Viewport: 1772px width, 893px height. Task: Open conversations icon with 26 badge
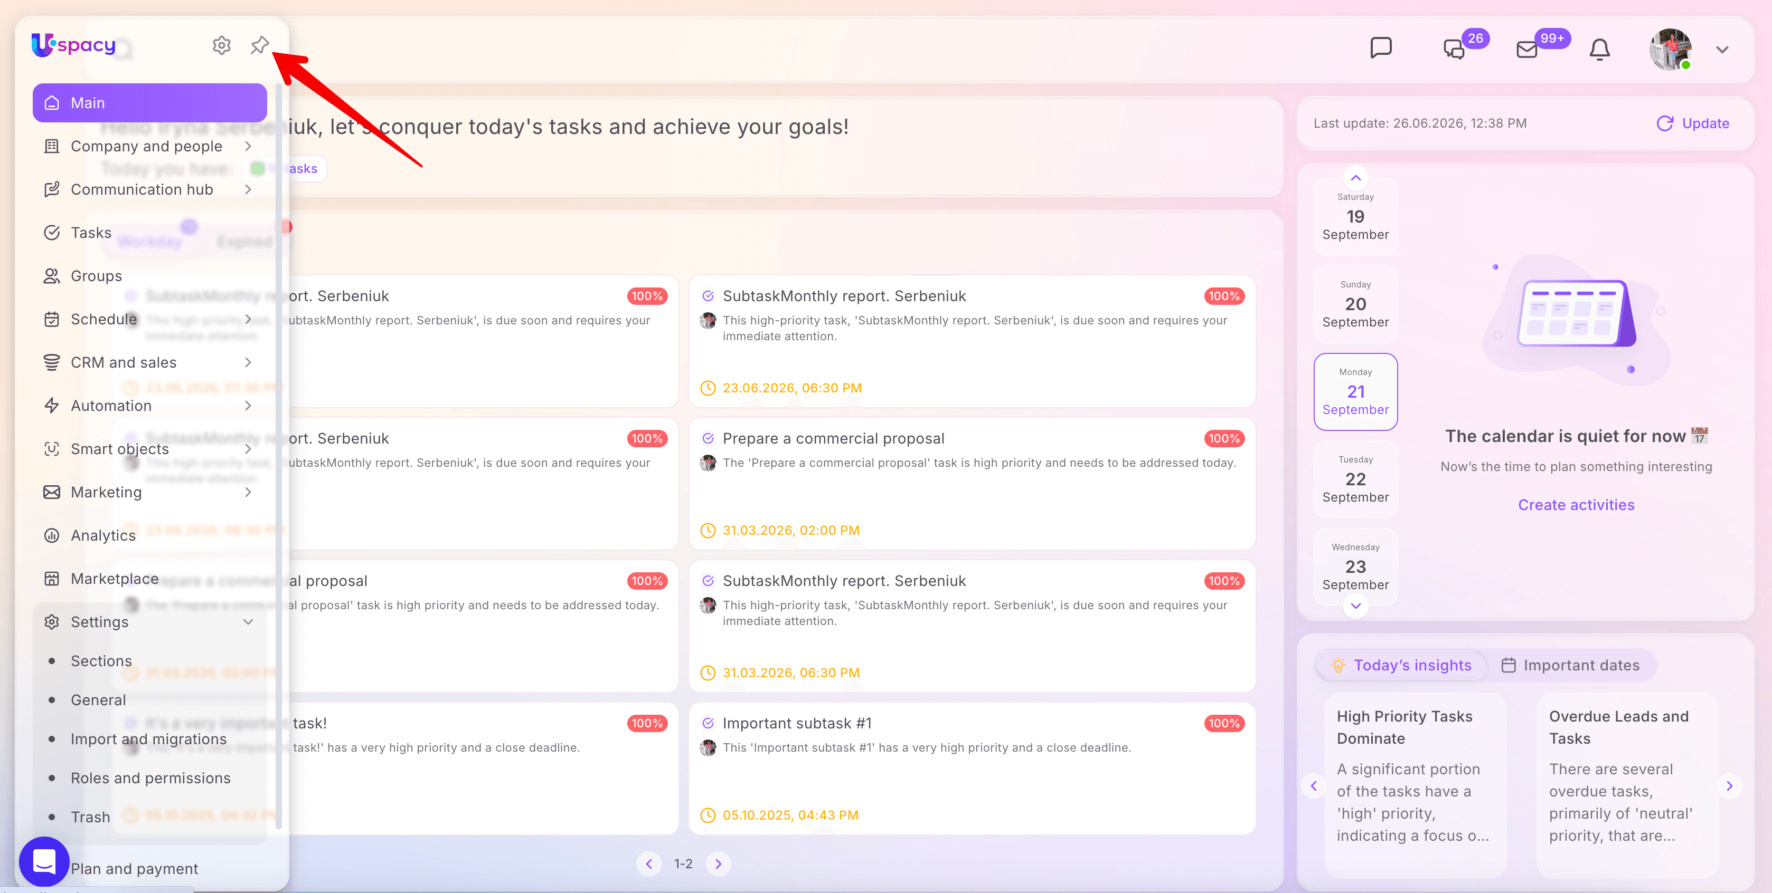(1454, 49)
